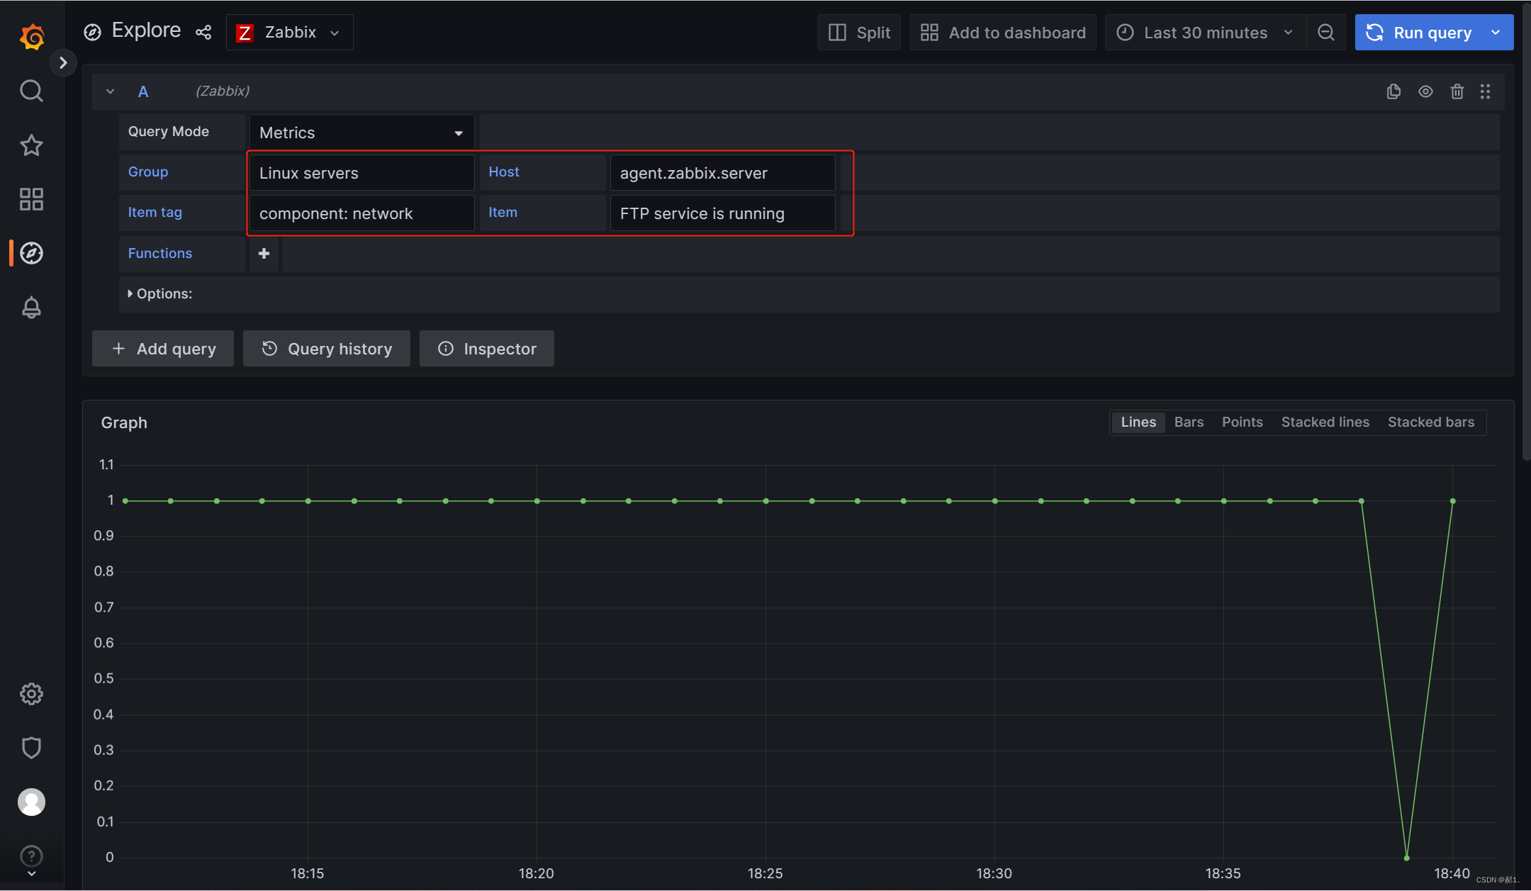Expand the Options section
1531x891 pixels.
[159, 293]
